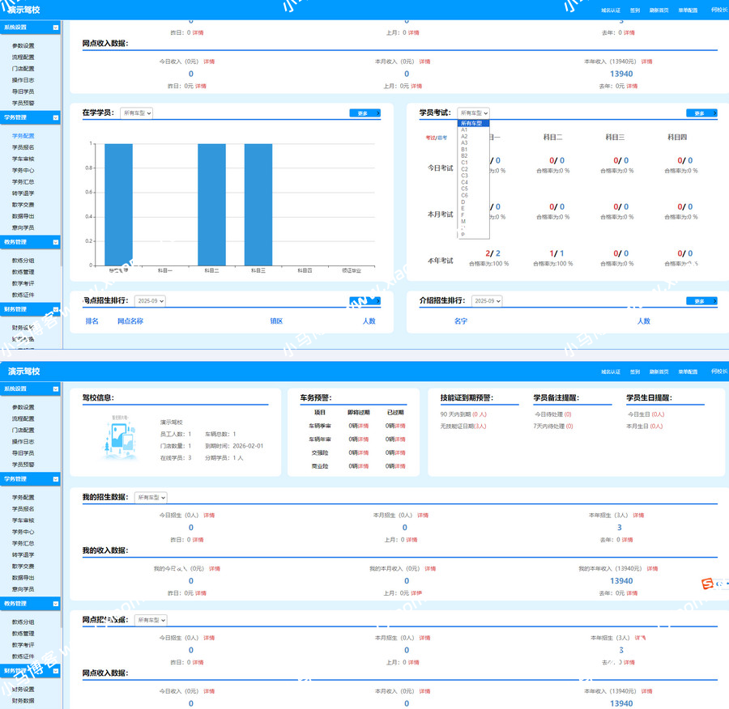
Task: Open the 网点招生排行 month dropdown
Action: 150,301
